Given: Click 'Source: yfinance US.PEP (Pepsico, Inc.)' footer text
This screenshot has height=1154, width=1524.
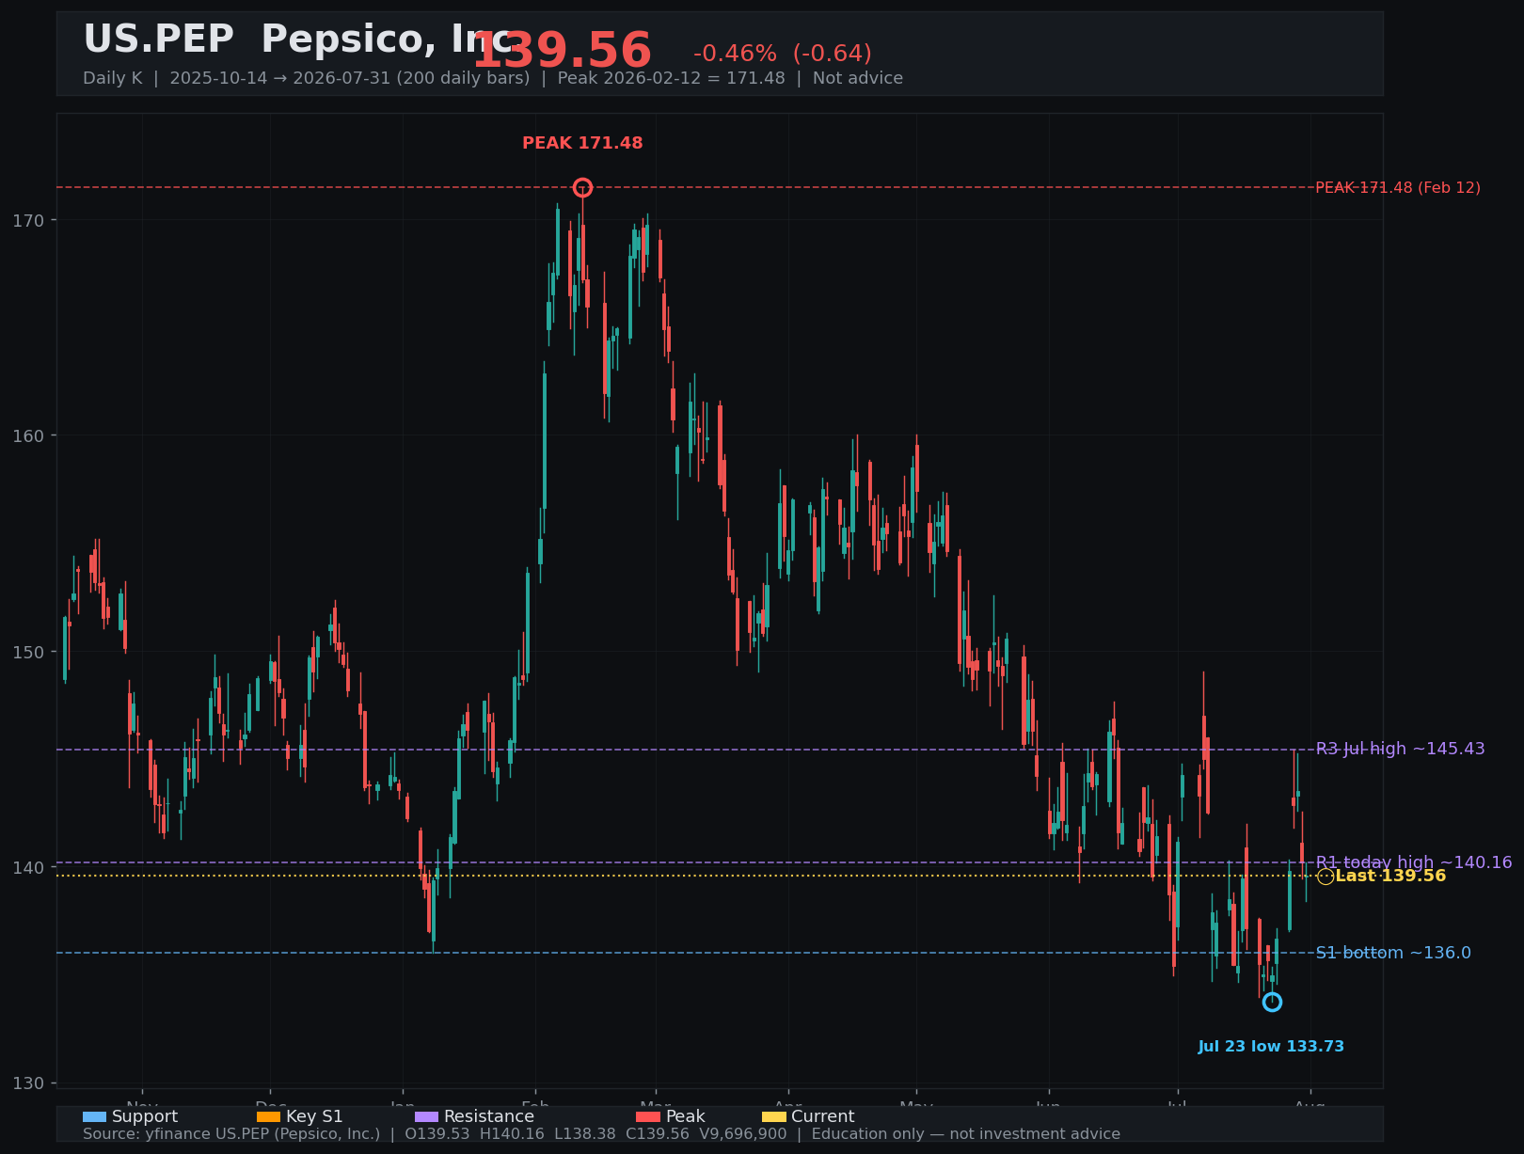Looking at the screenshot, I should [x=231, y=1134].
